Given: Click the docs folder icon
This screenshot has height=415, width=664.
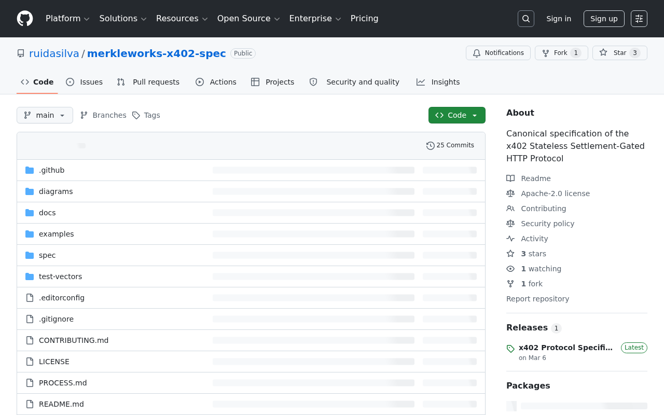Looking at the screenshot, I should click(x=30, y=213).
